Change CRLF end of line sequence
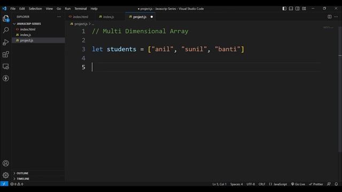The image size is (342, 192). [262, 184]
